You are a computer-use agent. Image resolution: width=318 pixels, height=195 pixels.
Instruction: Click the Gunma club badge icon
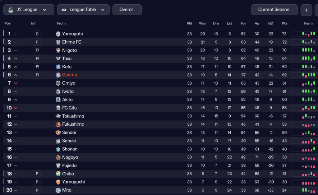(x=58, y=75)
